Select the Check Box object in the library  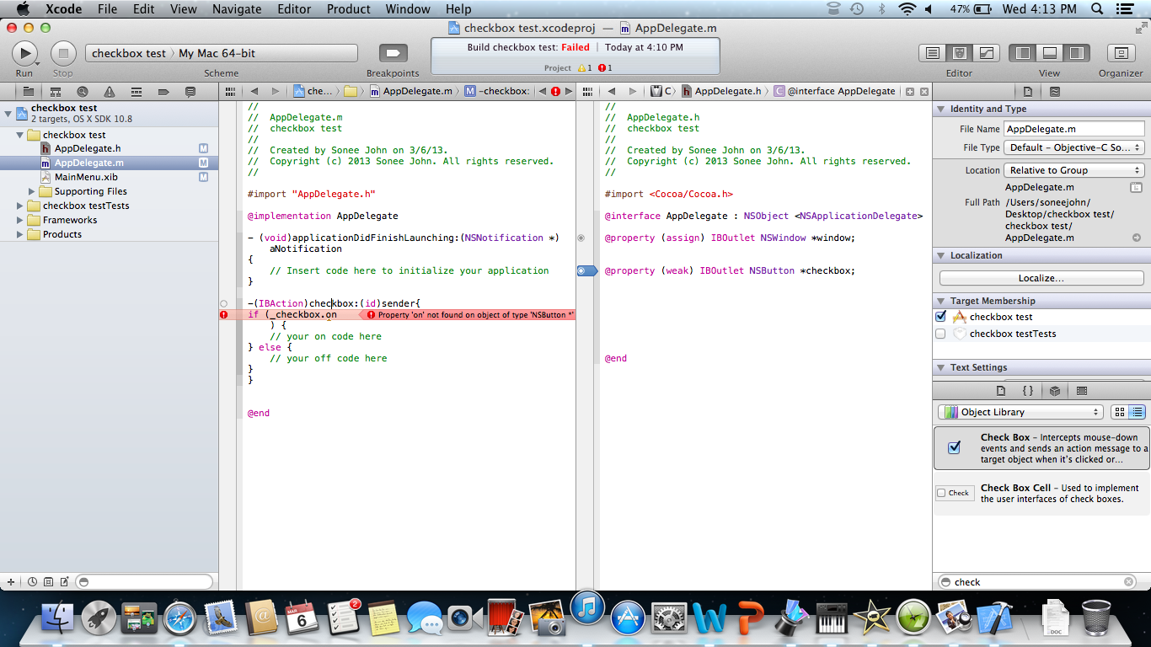click(x=1041, y=447)
